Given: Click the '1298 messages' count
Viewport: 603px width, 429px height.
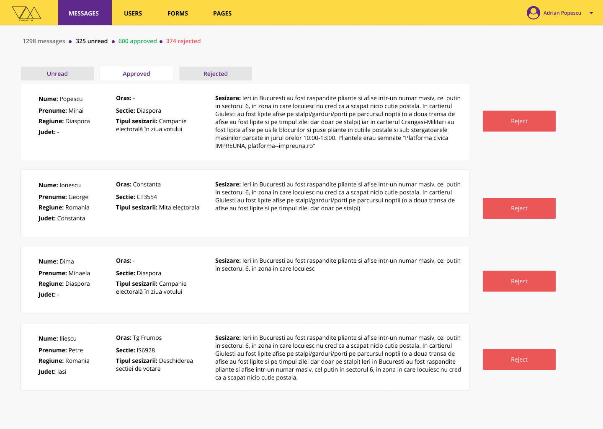Looking at the screenshot, I should pyautogui.click(x=44, y=41).
